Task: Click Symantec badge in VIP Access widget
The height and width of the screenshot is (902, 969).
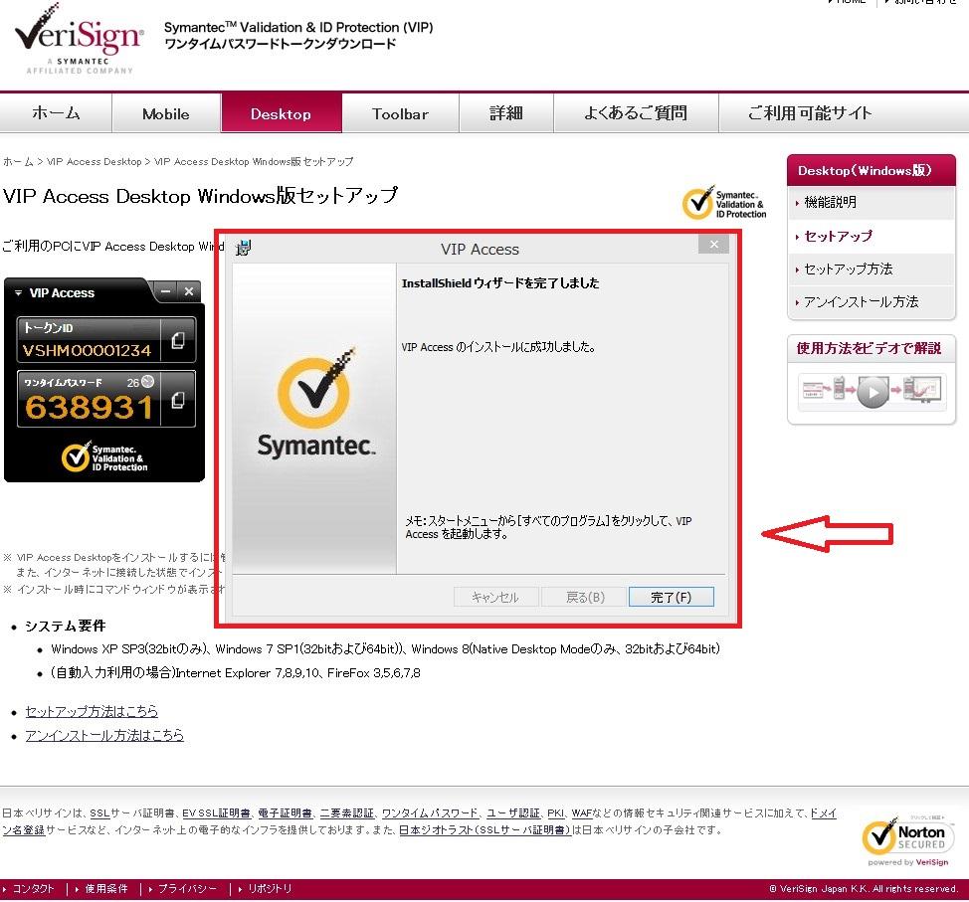Action: point(104,457)
